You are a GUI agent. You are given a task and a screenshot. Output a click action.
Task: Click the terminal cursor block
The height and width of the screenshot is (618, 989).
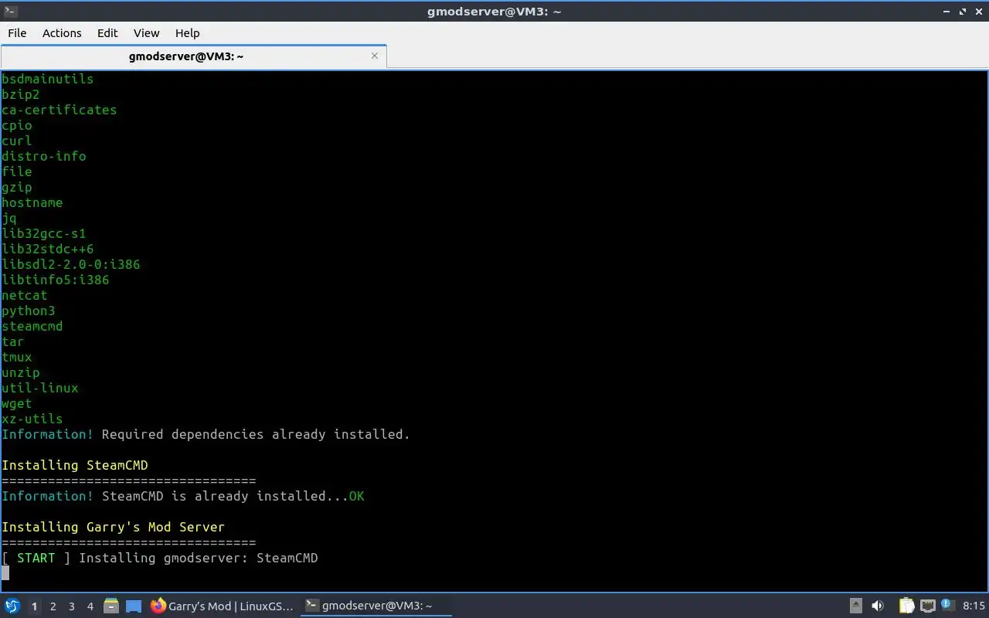tap(5, 572)
